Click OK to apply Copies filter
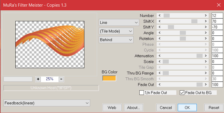 coord(187,108)
